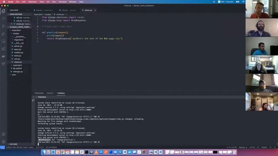Click the errors and warnings status item

click(x=40, y=147)
